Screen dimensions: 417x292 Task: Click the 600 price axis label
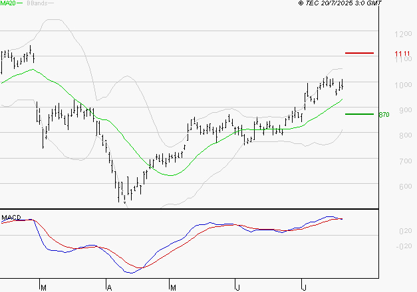(406, 186)
